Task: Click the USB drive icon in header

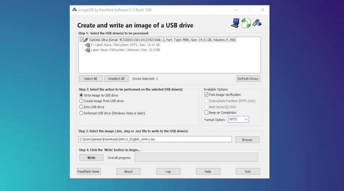Action: point(257,23)
